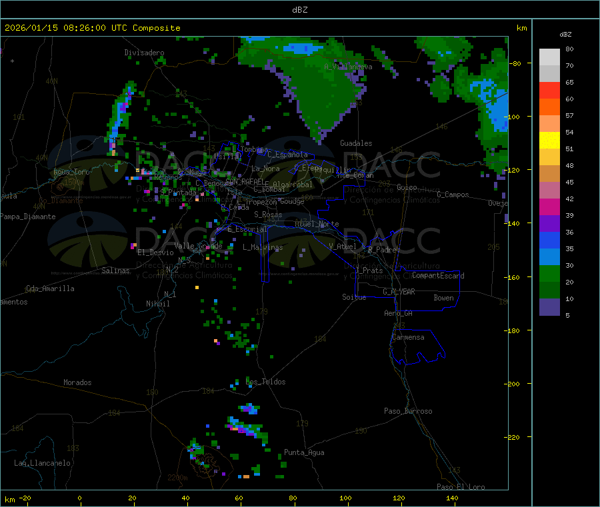
Task: Click the Soitue place label
Action: 354,297
